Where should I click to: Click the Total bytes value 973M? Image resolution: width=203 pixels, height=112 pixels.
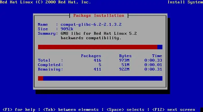[x=124, y=60]
